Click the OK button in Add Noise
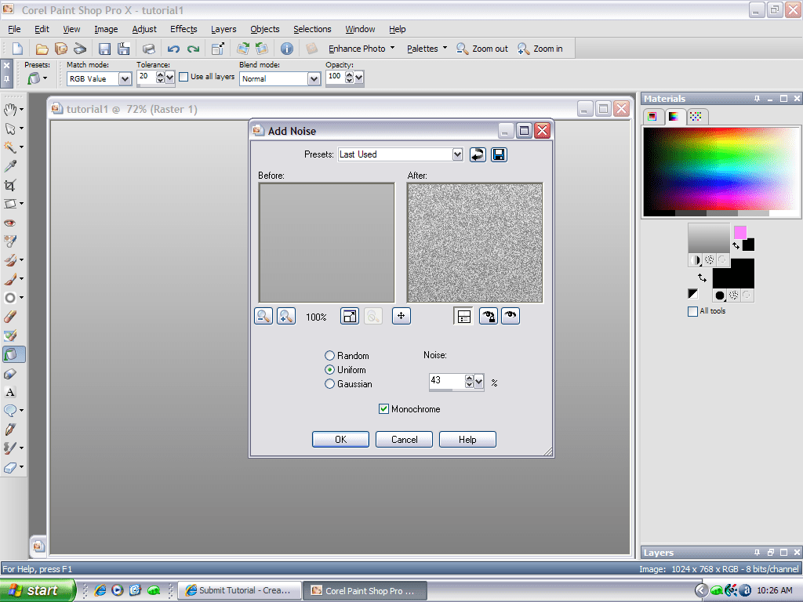This screenshot has width=803, height=602. pyautogui.click(x=340, y=439)
